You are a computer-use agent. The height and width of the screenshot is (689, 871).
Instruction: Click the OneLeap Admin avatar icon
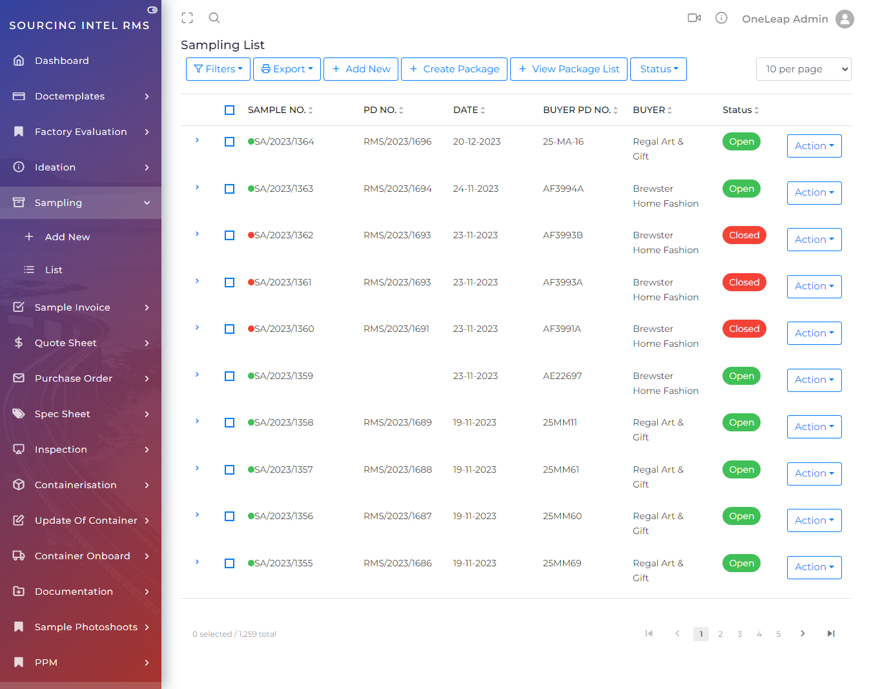pyautogui.click(x=844, y=19)
